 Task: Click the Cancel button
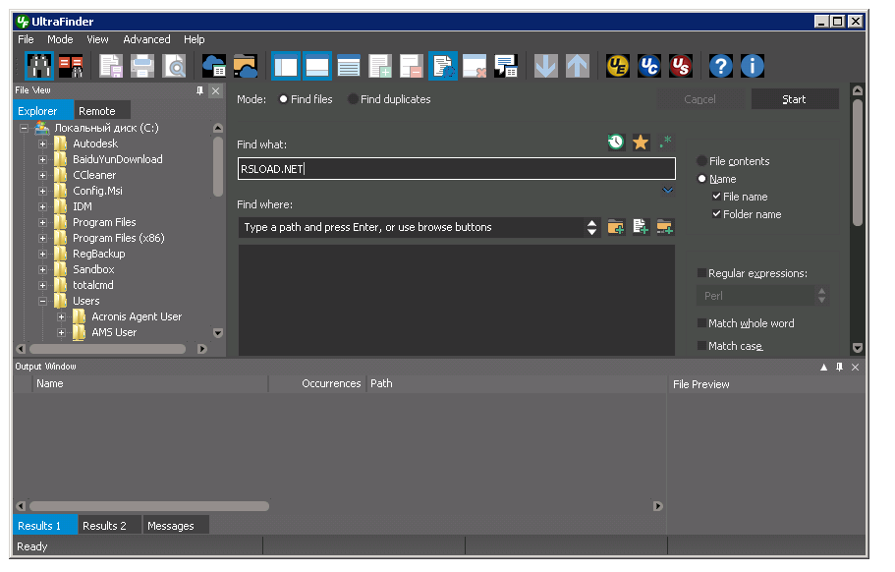[x=699, y=99]
